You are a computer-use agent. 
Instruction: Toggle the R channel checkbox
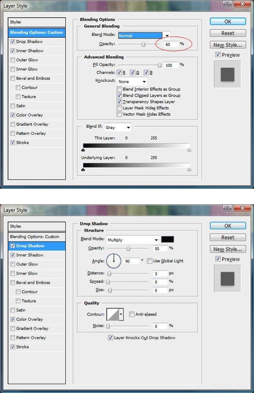coord(119,72)
